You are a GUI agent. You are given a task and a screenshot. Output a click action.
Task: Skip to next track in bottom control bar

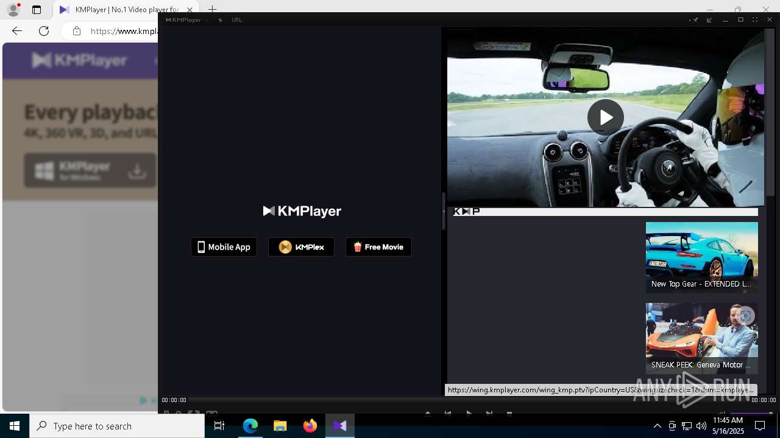coord(489,414)
